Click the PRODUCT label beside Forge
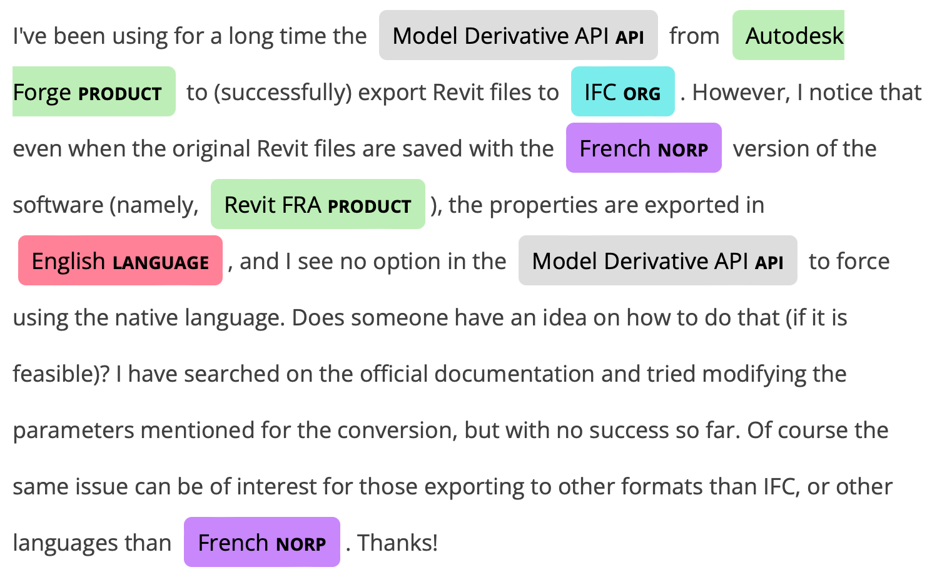Viewport: 937px width, 577px height. 119,94
